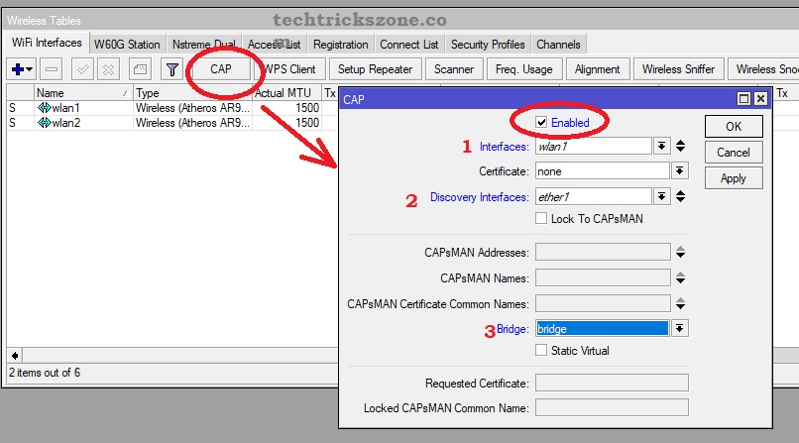Open the Registration tab

[x=340, y=45]
